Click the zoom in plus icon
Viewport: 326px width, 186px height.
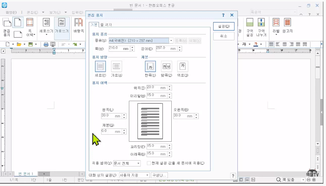(x=314, y=180)
